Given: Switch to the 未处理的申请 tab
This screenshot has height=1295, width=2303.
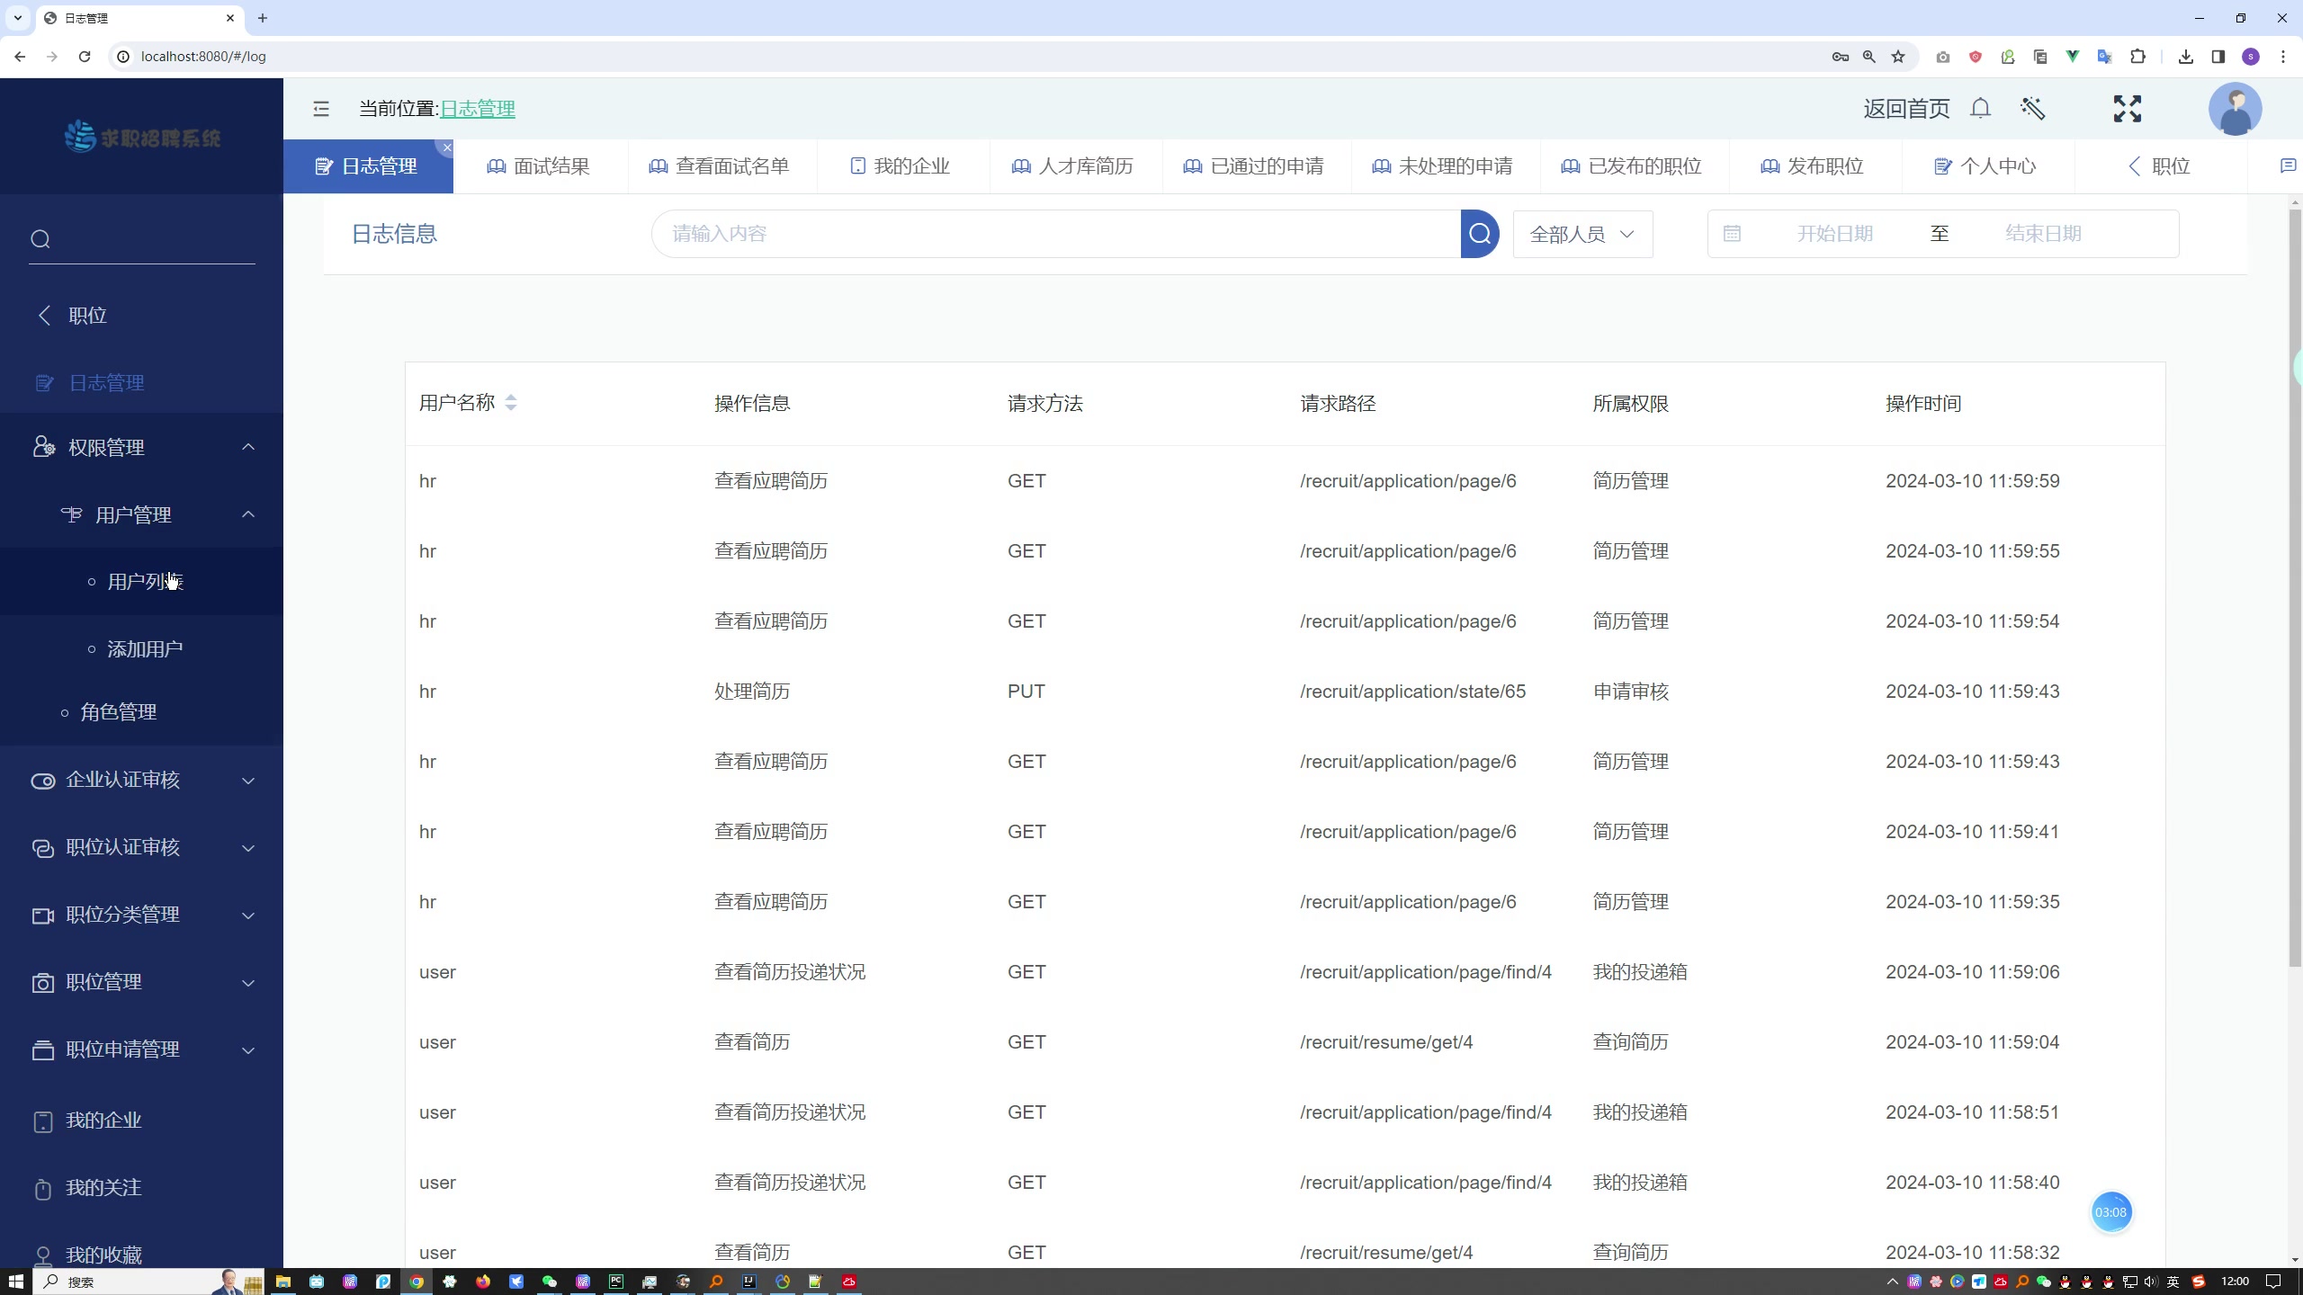Looking at the screenshot, I should pos(1445,166).
